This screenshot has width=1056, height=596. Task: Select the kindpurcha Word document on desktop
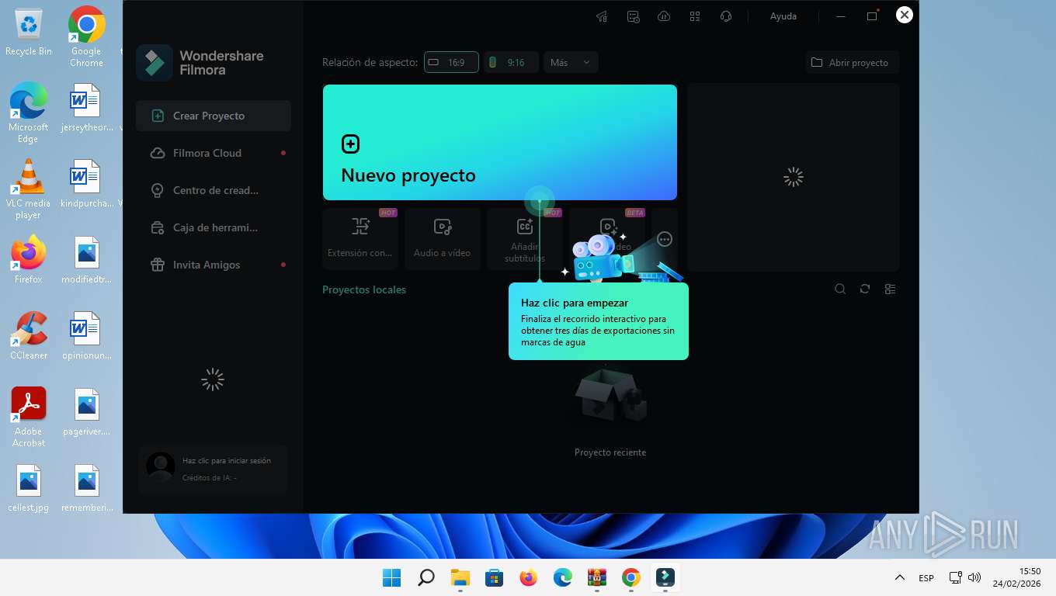click(86, 183)
